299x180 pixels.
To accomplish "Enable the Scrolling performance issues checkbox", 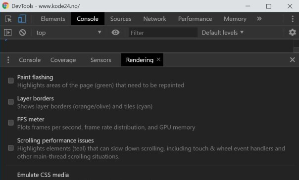I will (11, 148).
